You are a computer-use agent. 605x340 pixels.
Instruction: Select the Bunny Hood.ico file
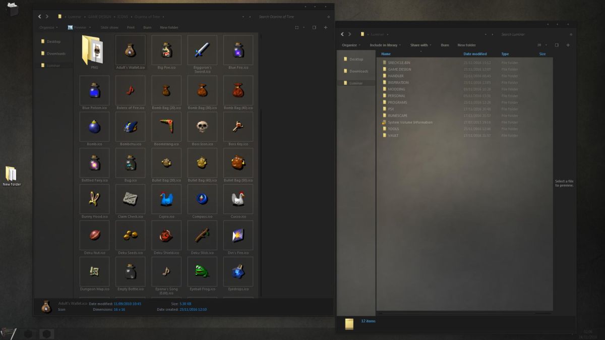point(94,202)
